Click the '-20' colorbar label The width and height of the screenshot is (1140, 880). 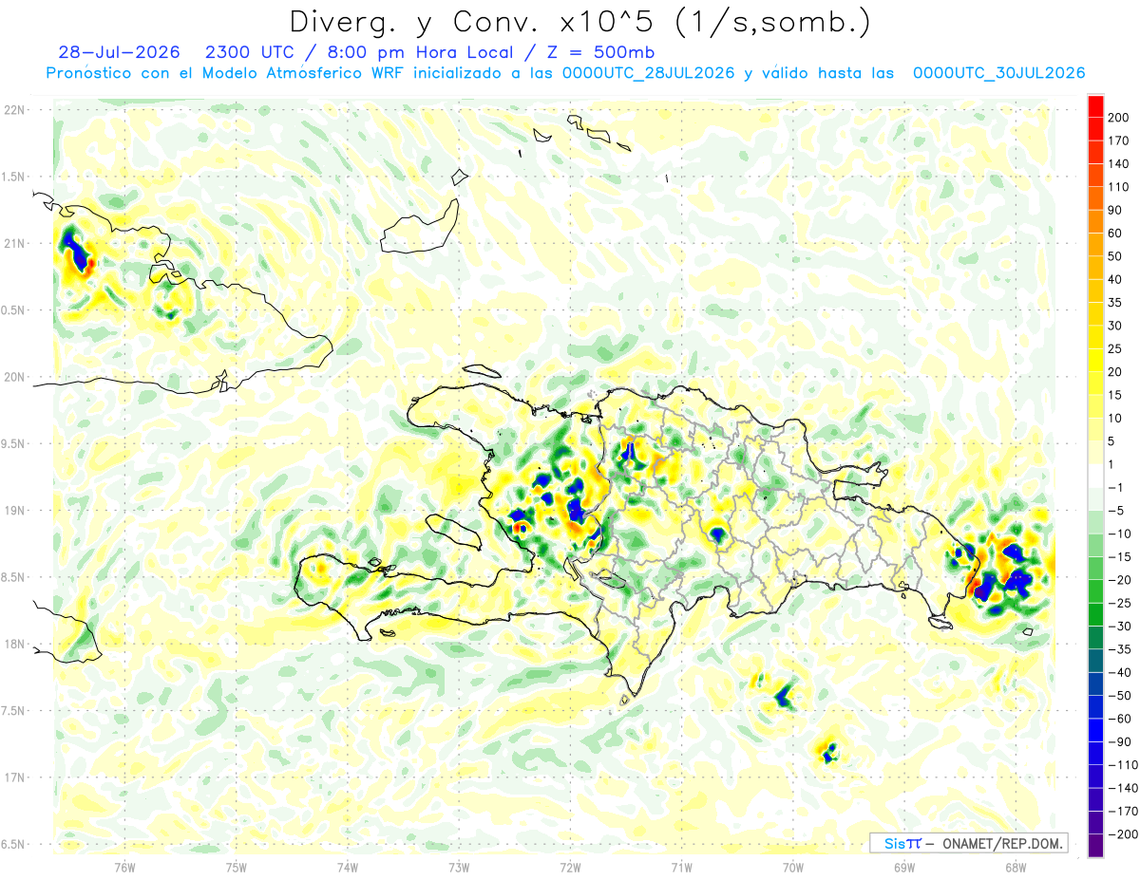tap(1119, 580)
